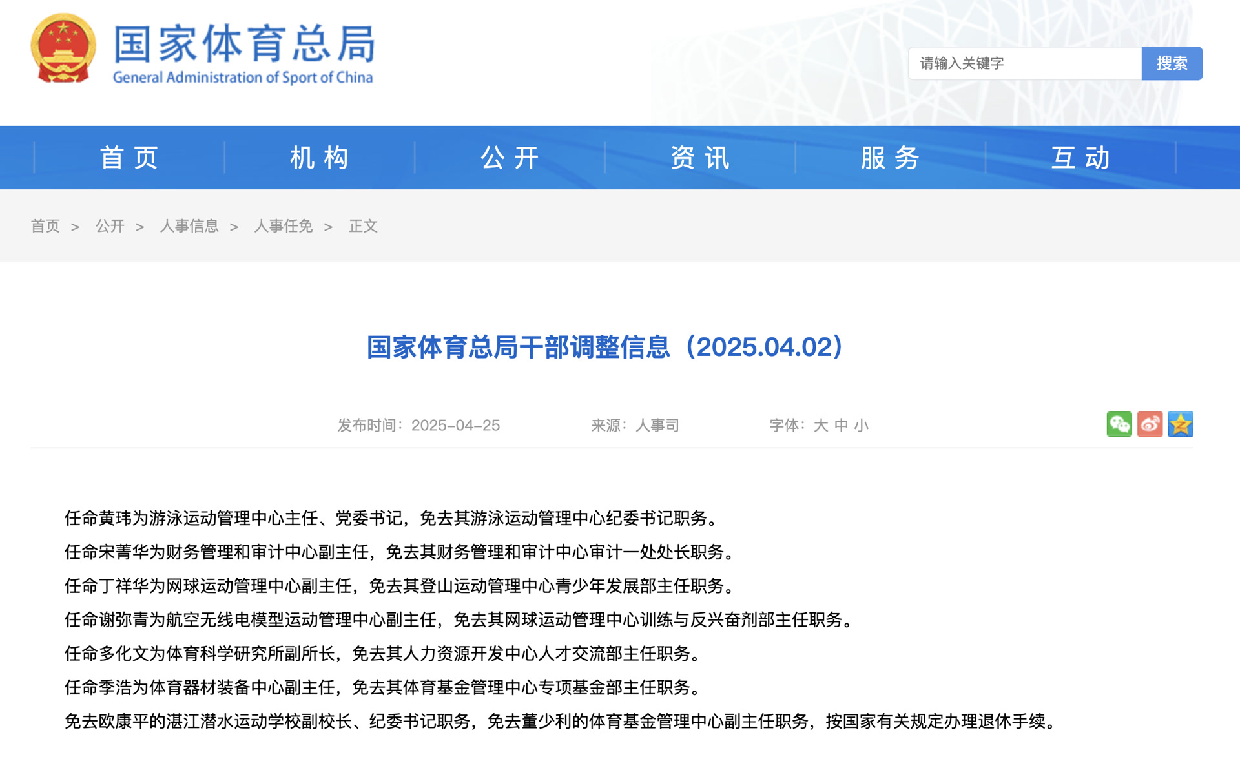Screen dimensions: 1240x770
Task: Share article via WeChat icon
Action: 1119,424
